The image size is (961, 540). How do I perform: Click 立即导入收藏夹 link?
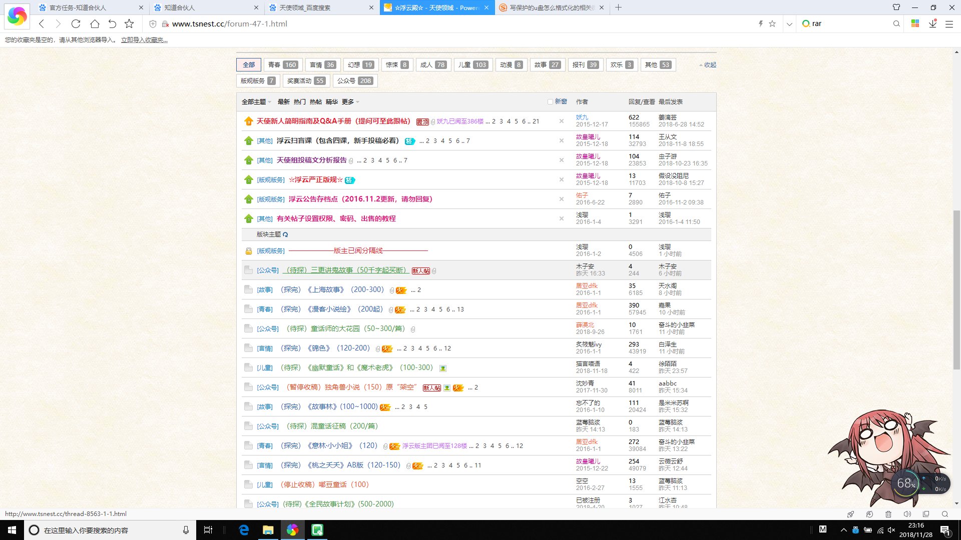coord(144,40)
